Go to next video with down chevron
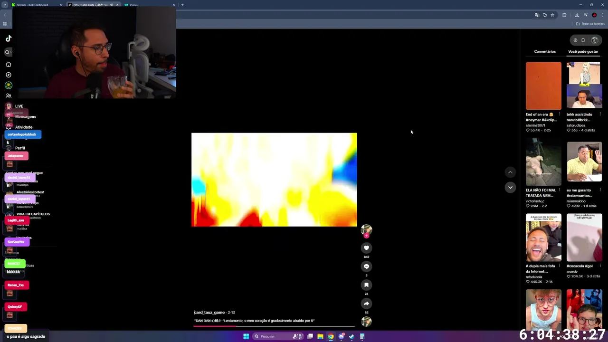 point(510,188)
